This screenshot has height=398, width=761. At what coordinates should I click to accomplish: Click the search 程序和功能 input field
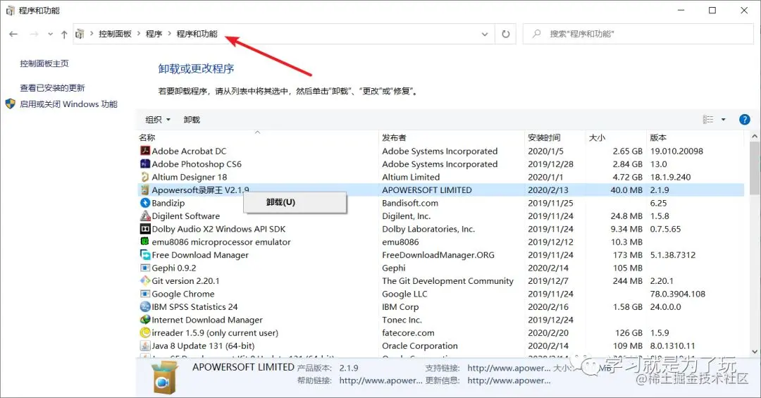pos(638,34)
